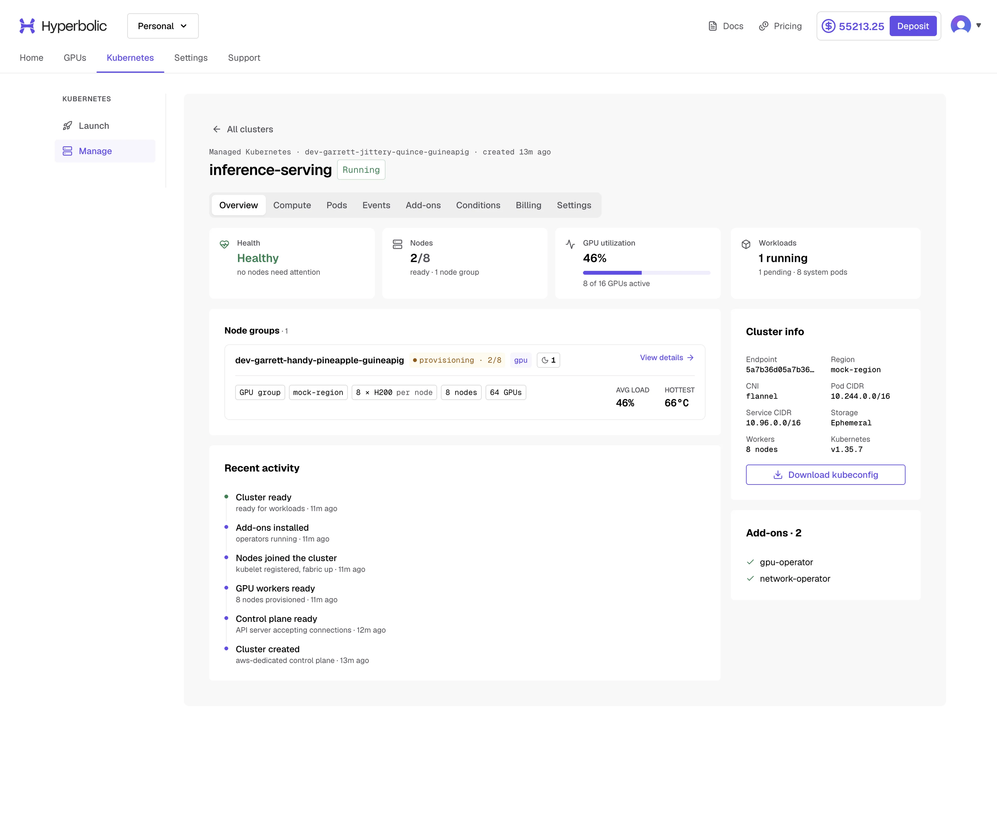Viewport: 997px width, 819px height.
Task: Switch to the Events tab
Action: (376, 205)
